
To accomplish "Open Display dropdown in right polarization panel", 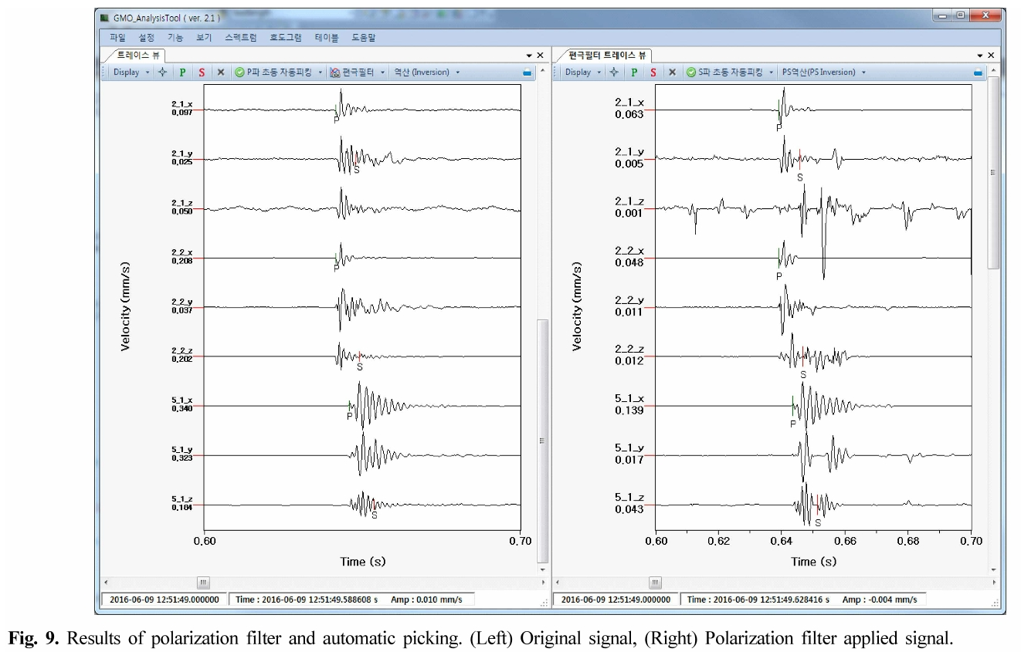I will pyautogui.click(x=582, y=72).
